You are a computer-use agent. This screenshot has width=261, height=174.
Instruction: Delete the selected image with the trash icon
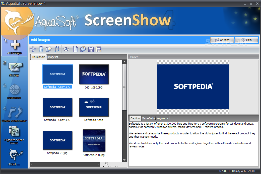tap(41, 49)
